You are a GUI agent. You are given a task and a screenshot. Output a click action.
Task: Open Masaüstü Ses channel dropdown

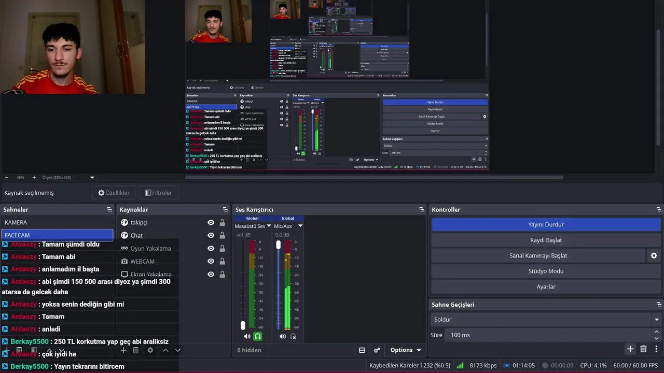[x=269, y=226]
